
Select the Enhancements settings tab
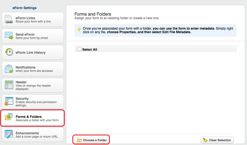(33, 135)
